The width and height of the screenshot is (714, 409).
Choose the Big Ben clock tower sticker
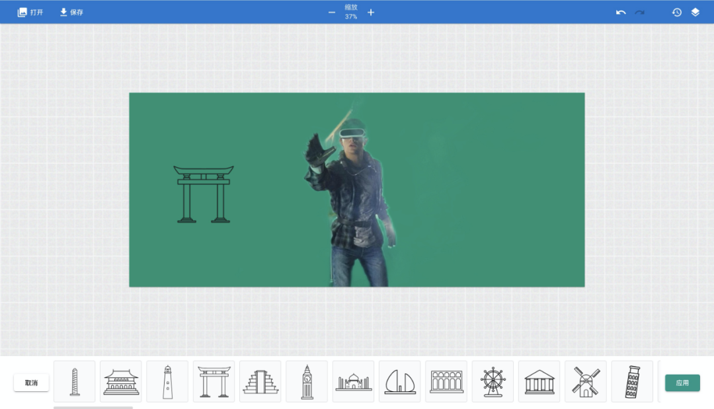point(307,382)
